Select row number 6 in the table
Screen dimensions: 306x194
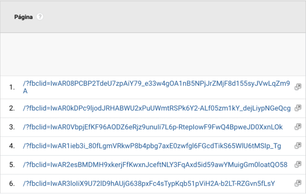pyautogui.click(x=12, y=184)
